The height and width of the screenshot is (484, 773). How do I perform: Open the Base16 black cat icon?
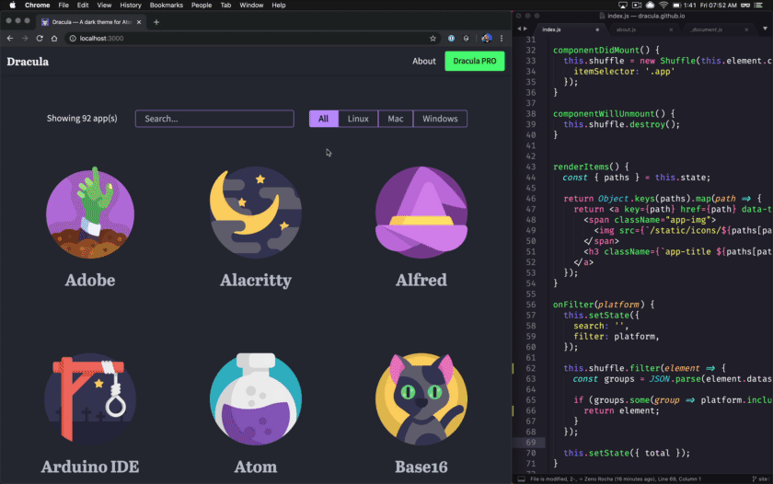(x=421, y=398)
